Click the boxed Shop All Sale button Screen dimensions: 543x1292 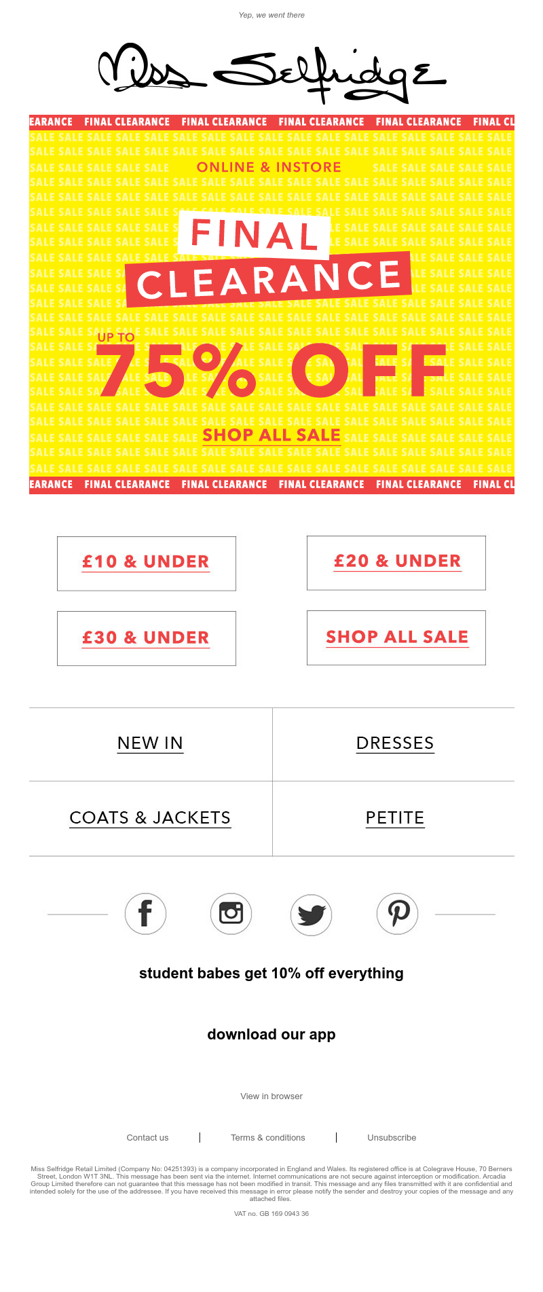(x=396, y=638)
